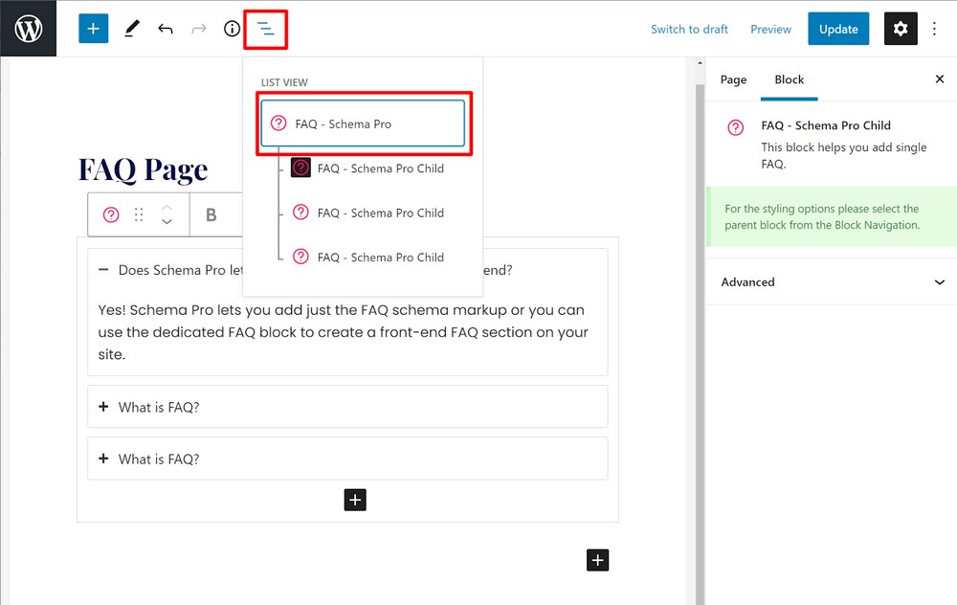Select second FAQ - Schema Pro Child item
The width and height of the screenshot is (957, 605).
(x=367, y=213)
